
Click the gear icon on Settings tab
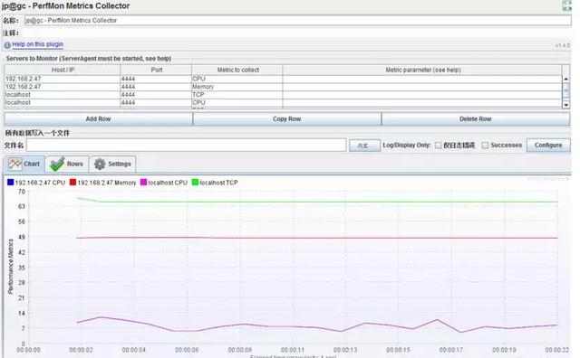pyautogui.click(x=100, y=164)
